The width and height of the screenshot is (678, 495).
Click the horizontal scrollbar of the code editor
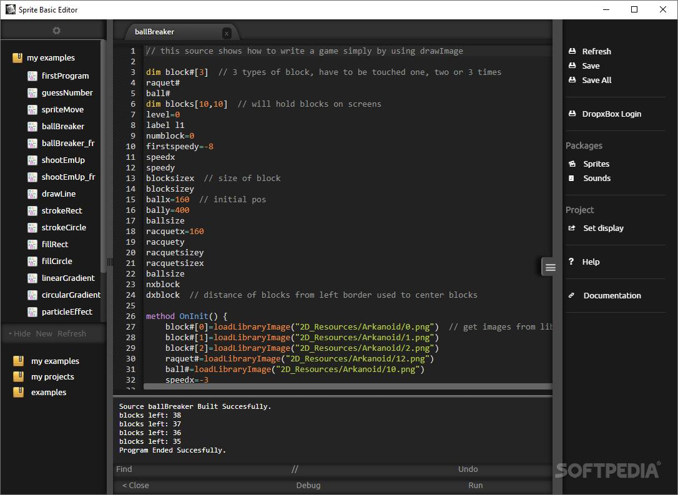click(x=348, y=386)
